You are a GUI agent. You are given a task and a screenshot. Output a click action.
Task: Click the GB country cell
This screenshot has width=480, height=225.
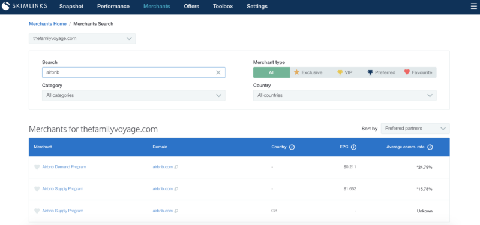click(x=274, y=211)
